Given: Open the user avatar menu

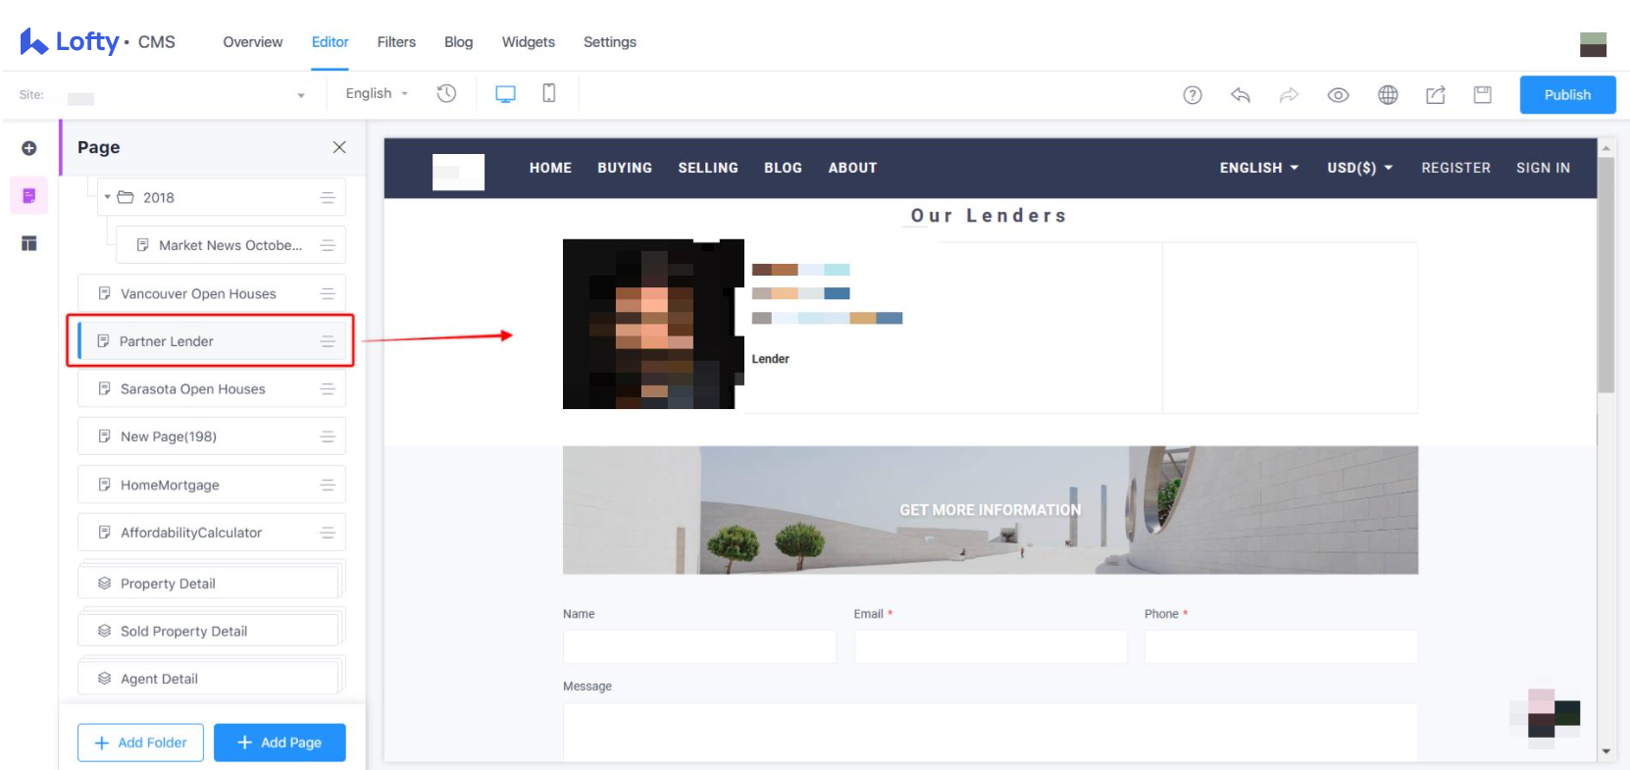Looking at the screenshot, I should (1593, 44).
